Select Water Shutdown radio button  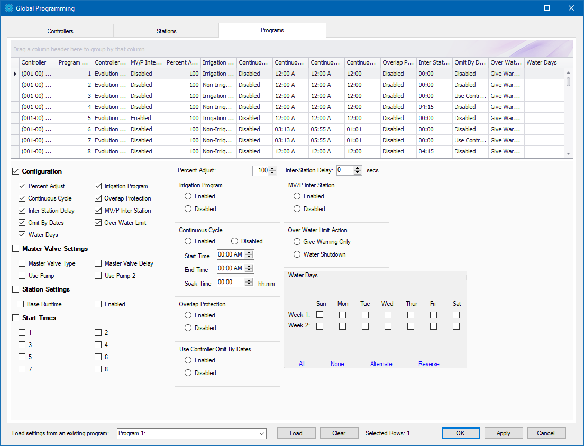(x=297, y=254)
